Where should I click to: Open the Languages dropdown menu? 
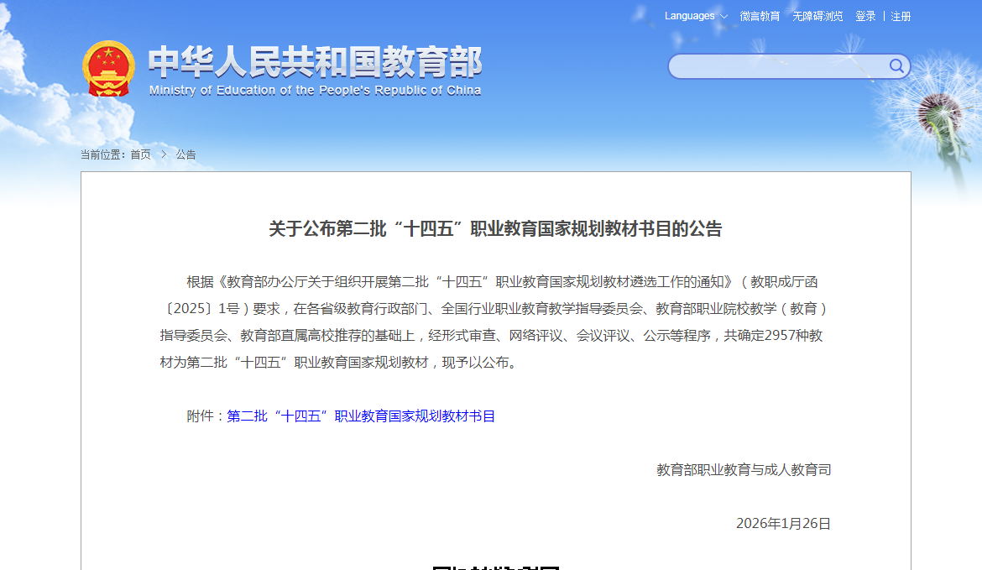click(x=689, y=16)
